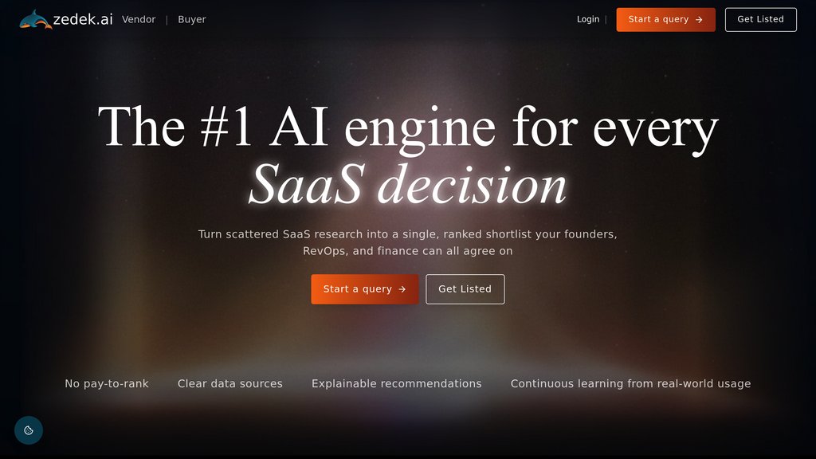This screenshot has width=816, height=459.
Task: Select the Explainable recommendations label
Action: coord(397,383)
